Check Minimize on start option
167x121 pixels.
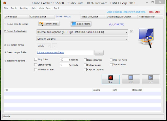(35, 69)
